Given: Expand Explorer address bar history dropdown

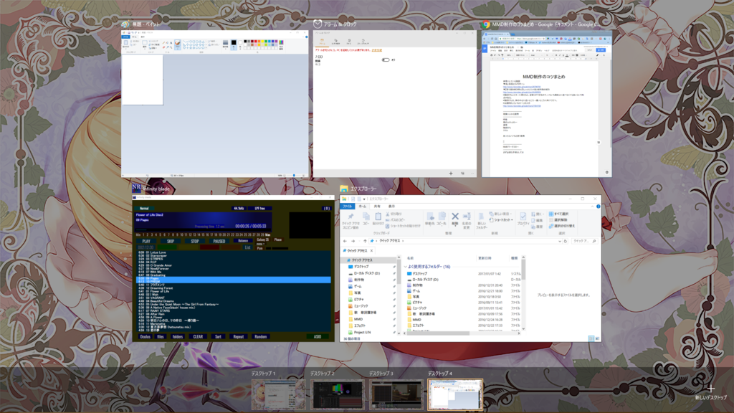Looking at the screenshot, I should tap(559, 241).
